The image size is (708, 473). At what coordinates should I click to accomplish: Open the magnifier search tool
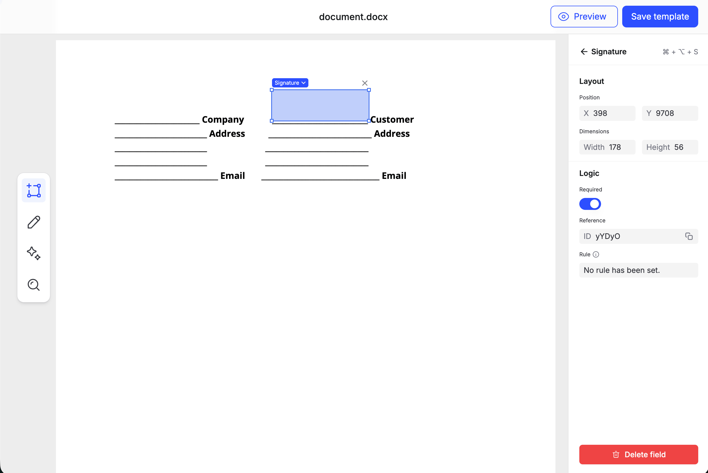33,285
